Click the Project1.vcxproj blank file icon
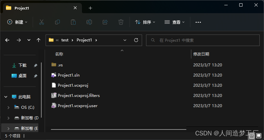The width and height of the screenshot is (264, 140). click(54, 85)
